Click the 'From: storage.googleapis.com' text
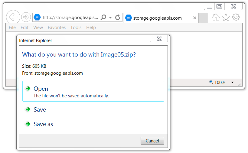248x153 pixels. coord(52,73)
